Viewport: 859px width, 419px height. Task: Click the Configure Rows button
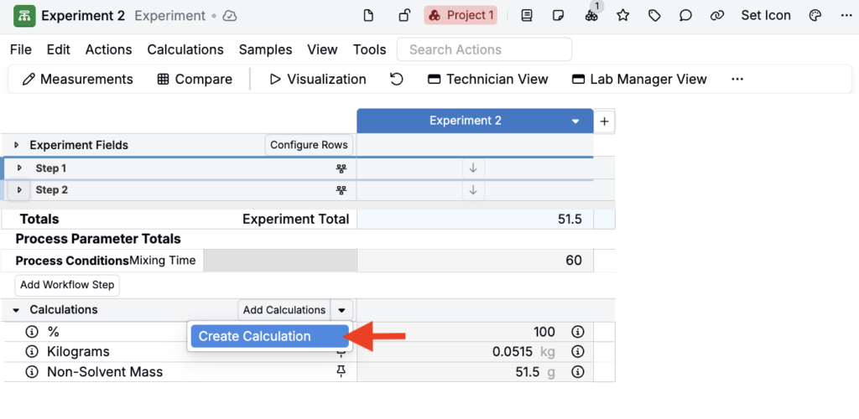(x=309, y=145)
